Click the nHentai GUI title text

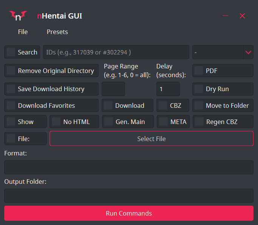pos(60,16)
